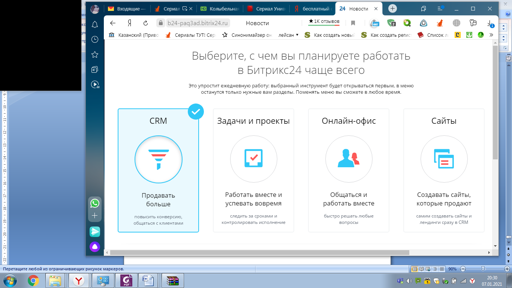The image size is (512, 288).
Task: Select the Новости Bitrix24 tab
Action: pyautogui.click(x=358, y=9)
